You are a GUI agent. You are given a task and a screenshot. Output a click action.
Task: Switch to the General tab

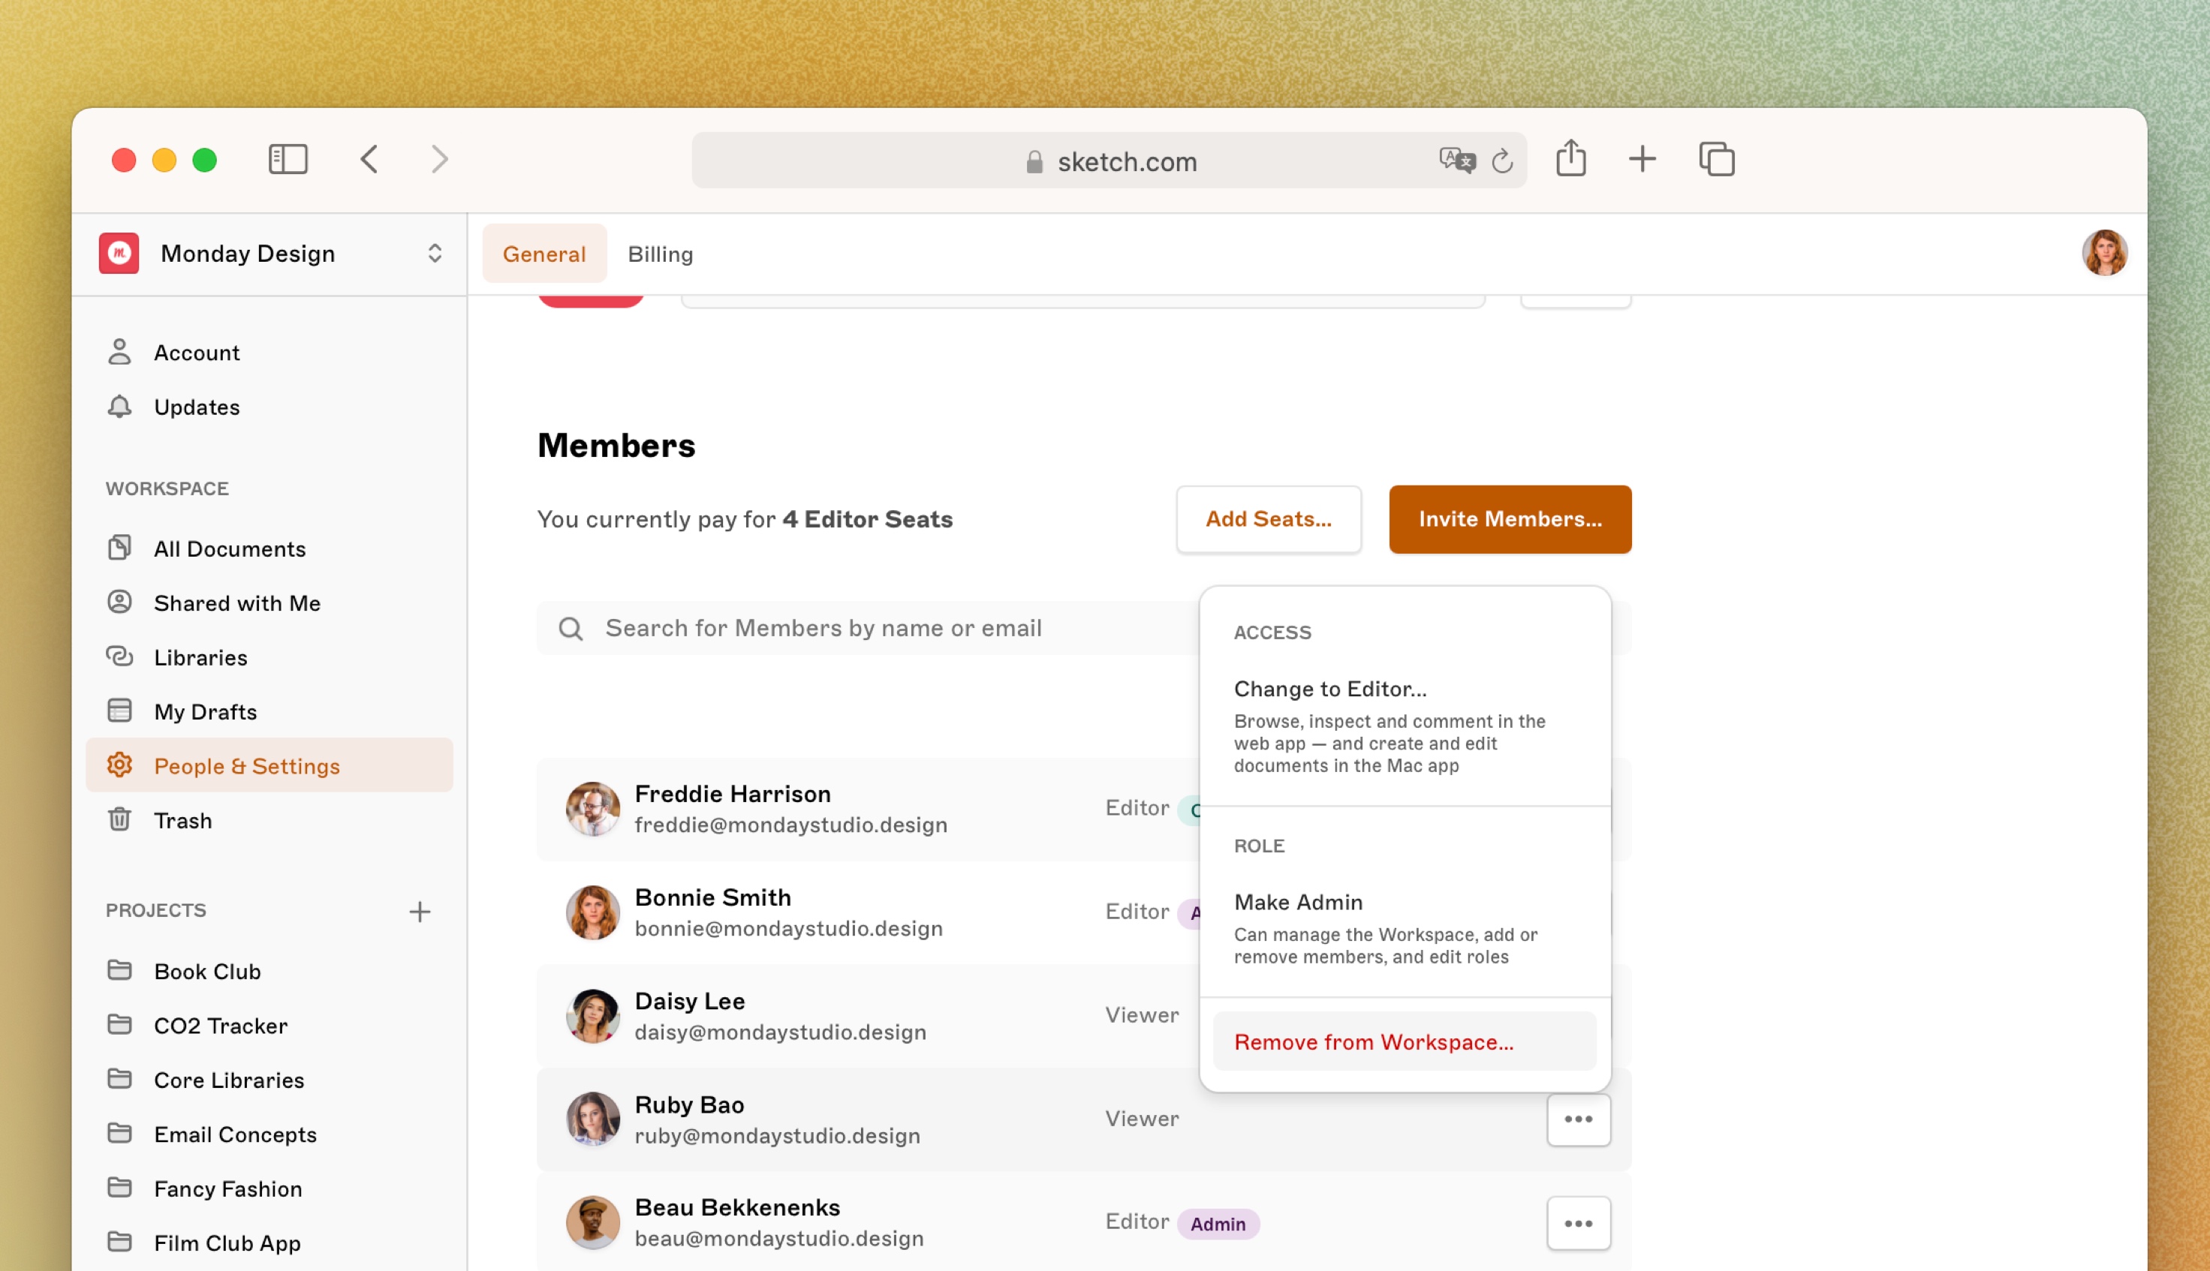pyautogui.click(x=544, y=254)
